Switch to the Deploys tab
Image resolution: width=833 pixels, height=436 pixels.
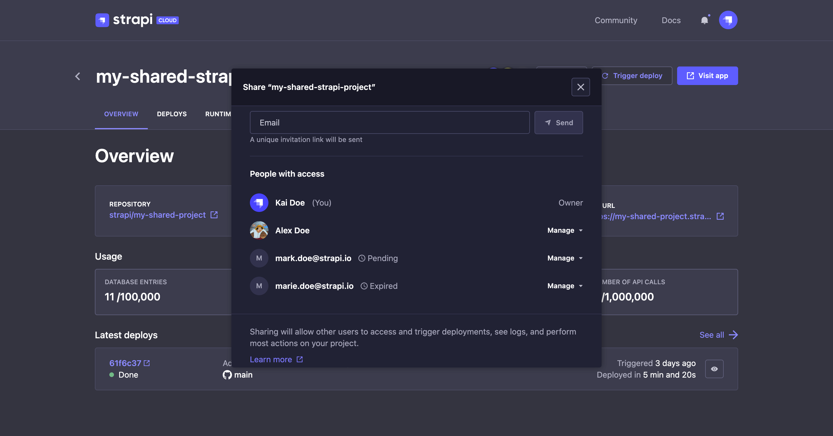coord(172,114)
